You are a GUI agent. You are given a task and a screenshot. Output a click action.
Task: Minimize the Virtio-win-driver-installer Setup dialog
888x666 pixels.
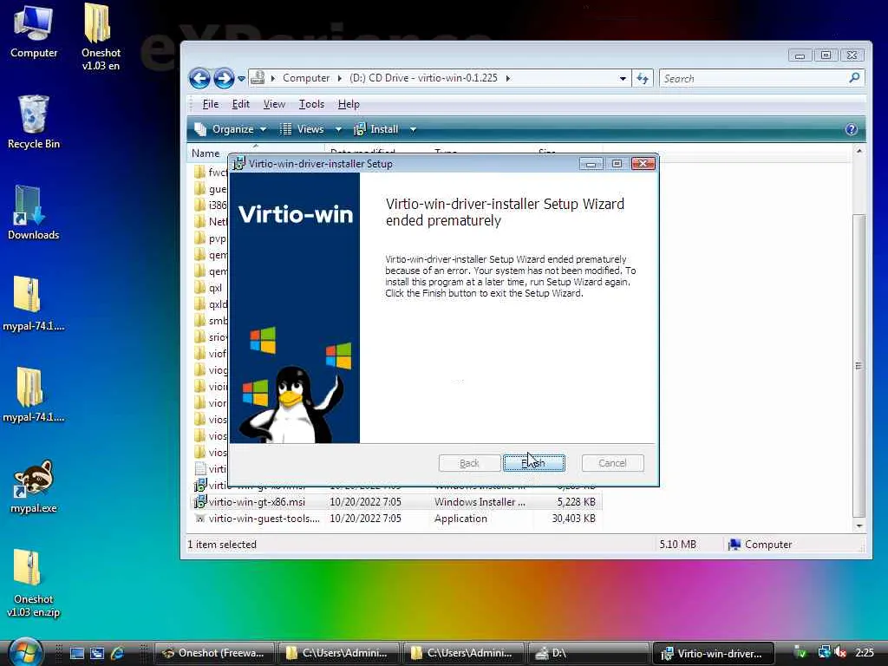click(591, 164)
